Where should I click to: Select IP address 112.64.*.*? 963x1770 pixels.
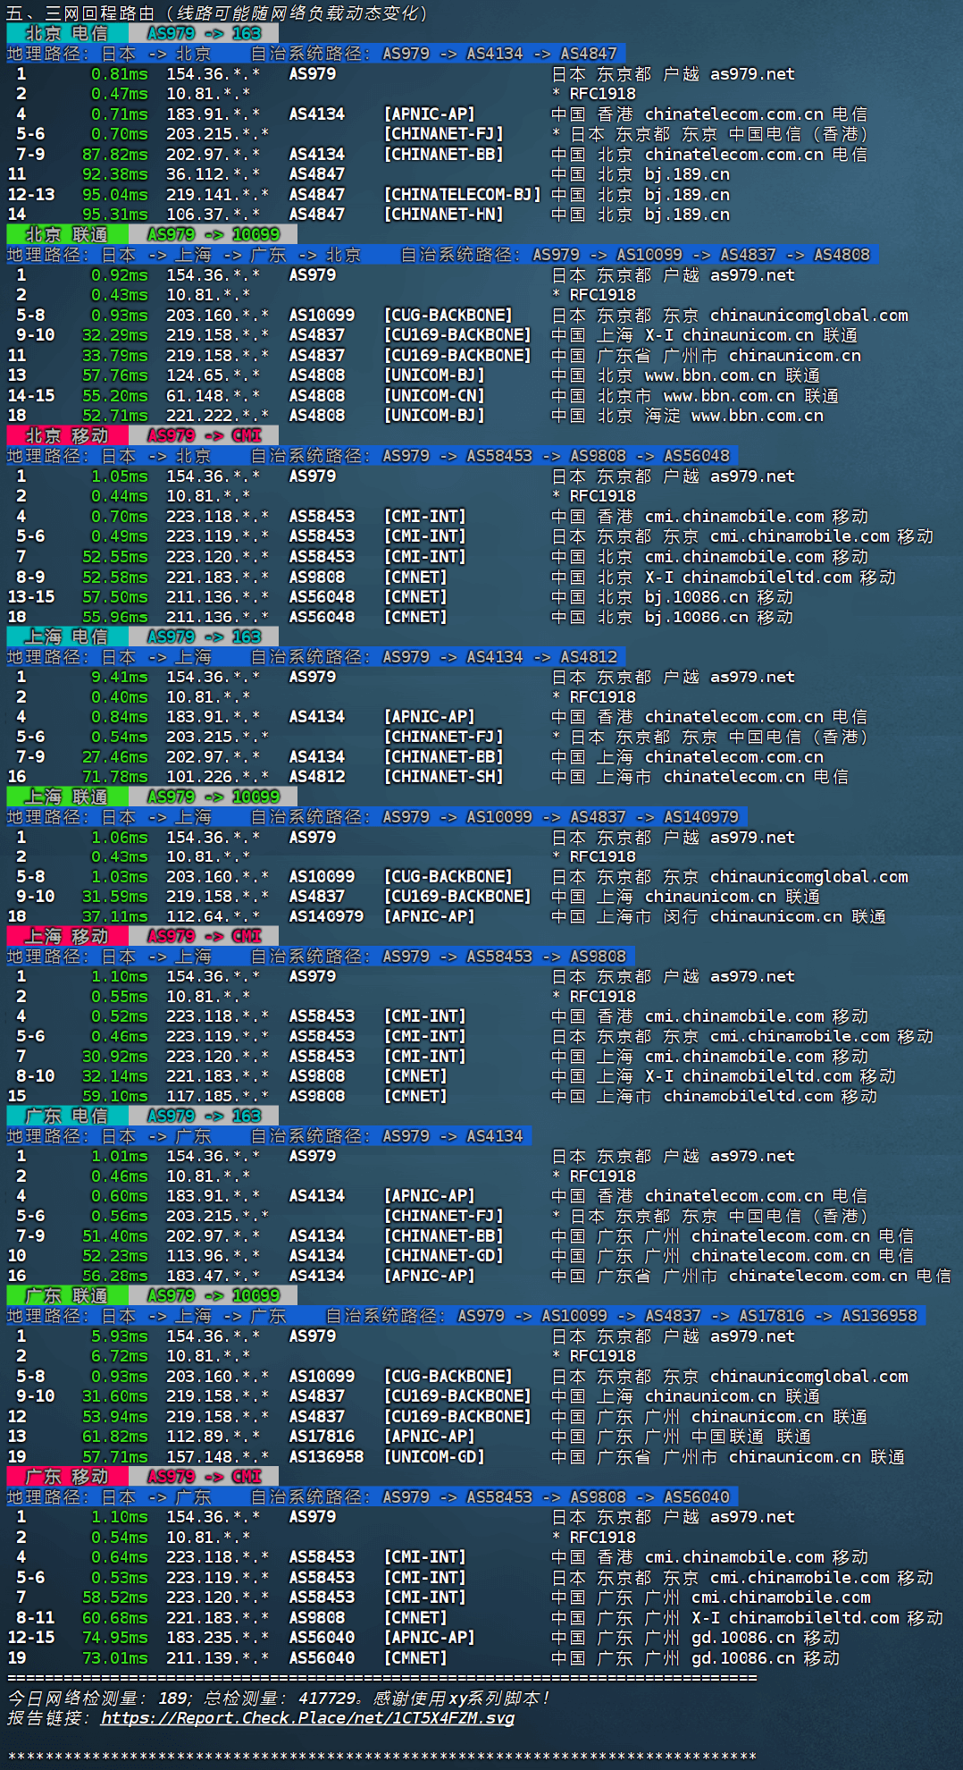(214, 916)
